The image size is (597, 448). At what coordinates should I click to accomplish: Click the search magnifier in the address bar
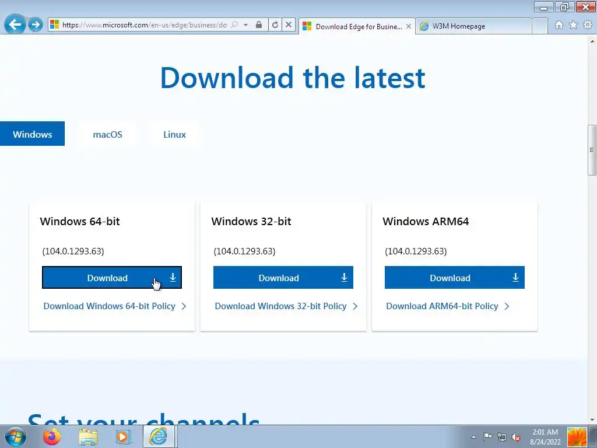(235, 24)
